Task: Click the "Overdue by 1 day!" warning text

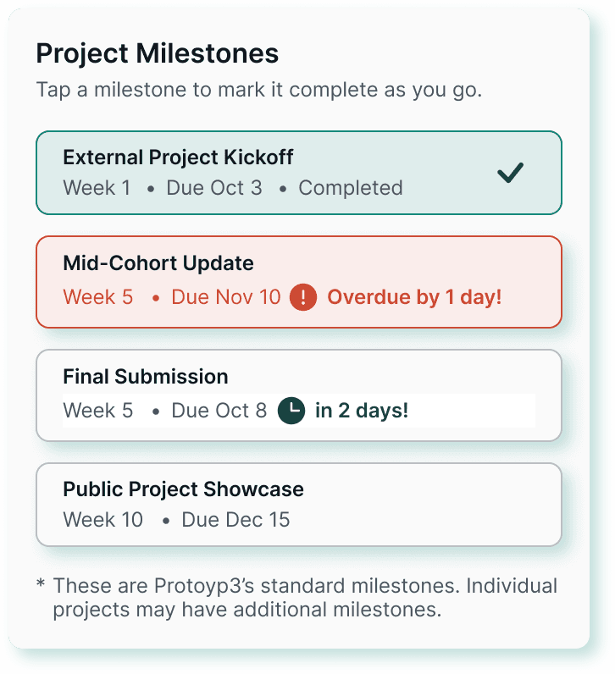Action: pyautogui.click(x=414, y=297)
